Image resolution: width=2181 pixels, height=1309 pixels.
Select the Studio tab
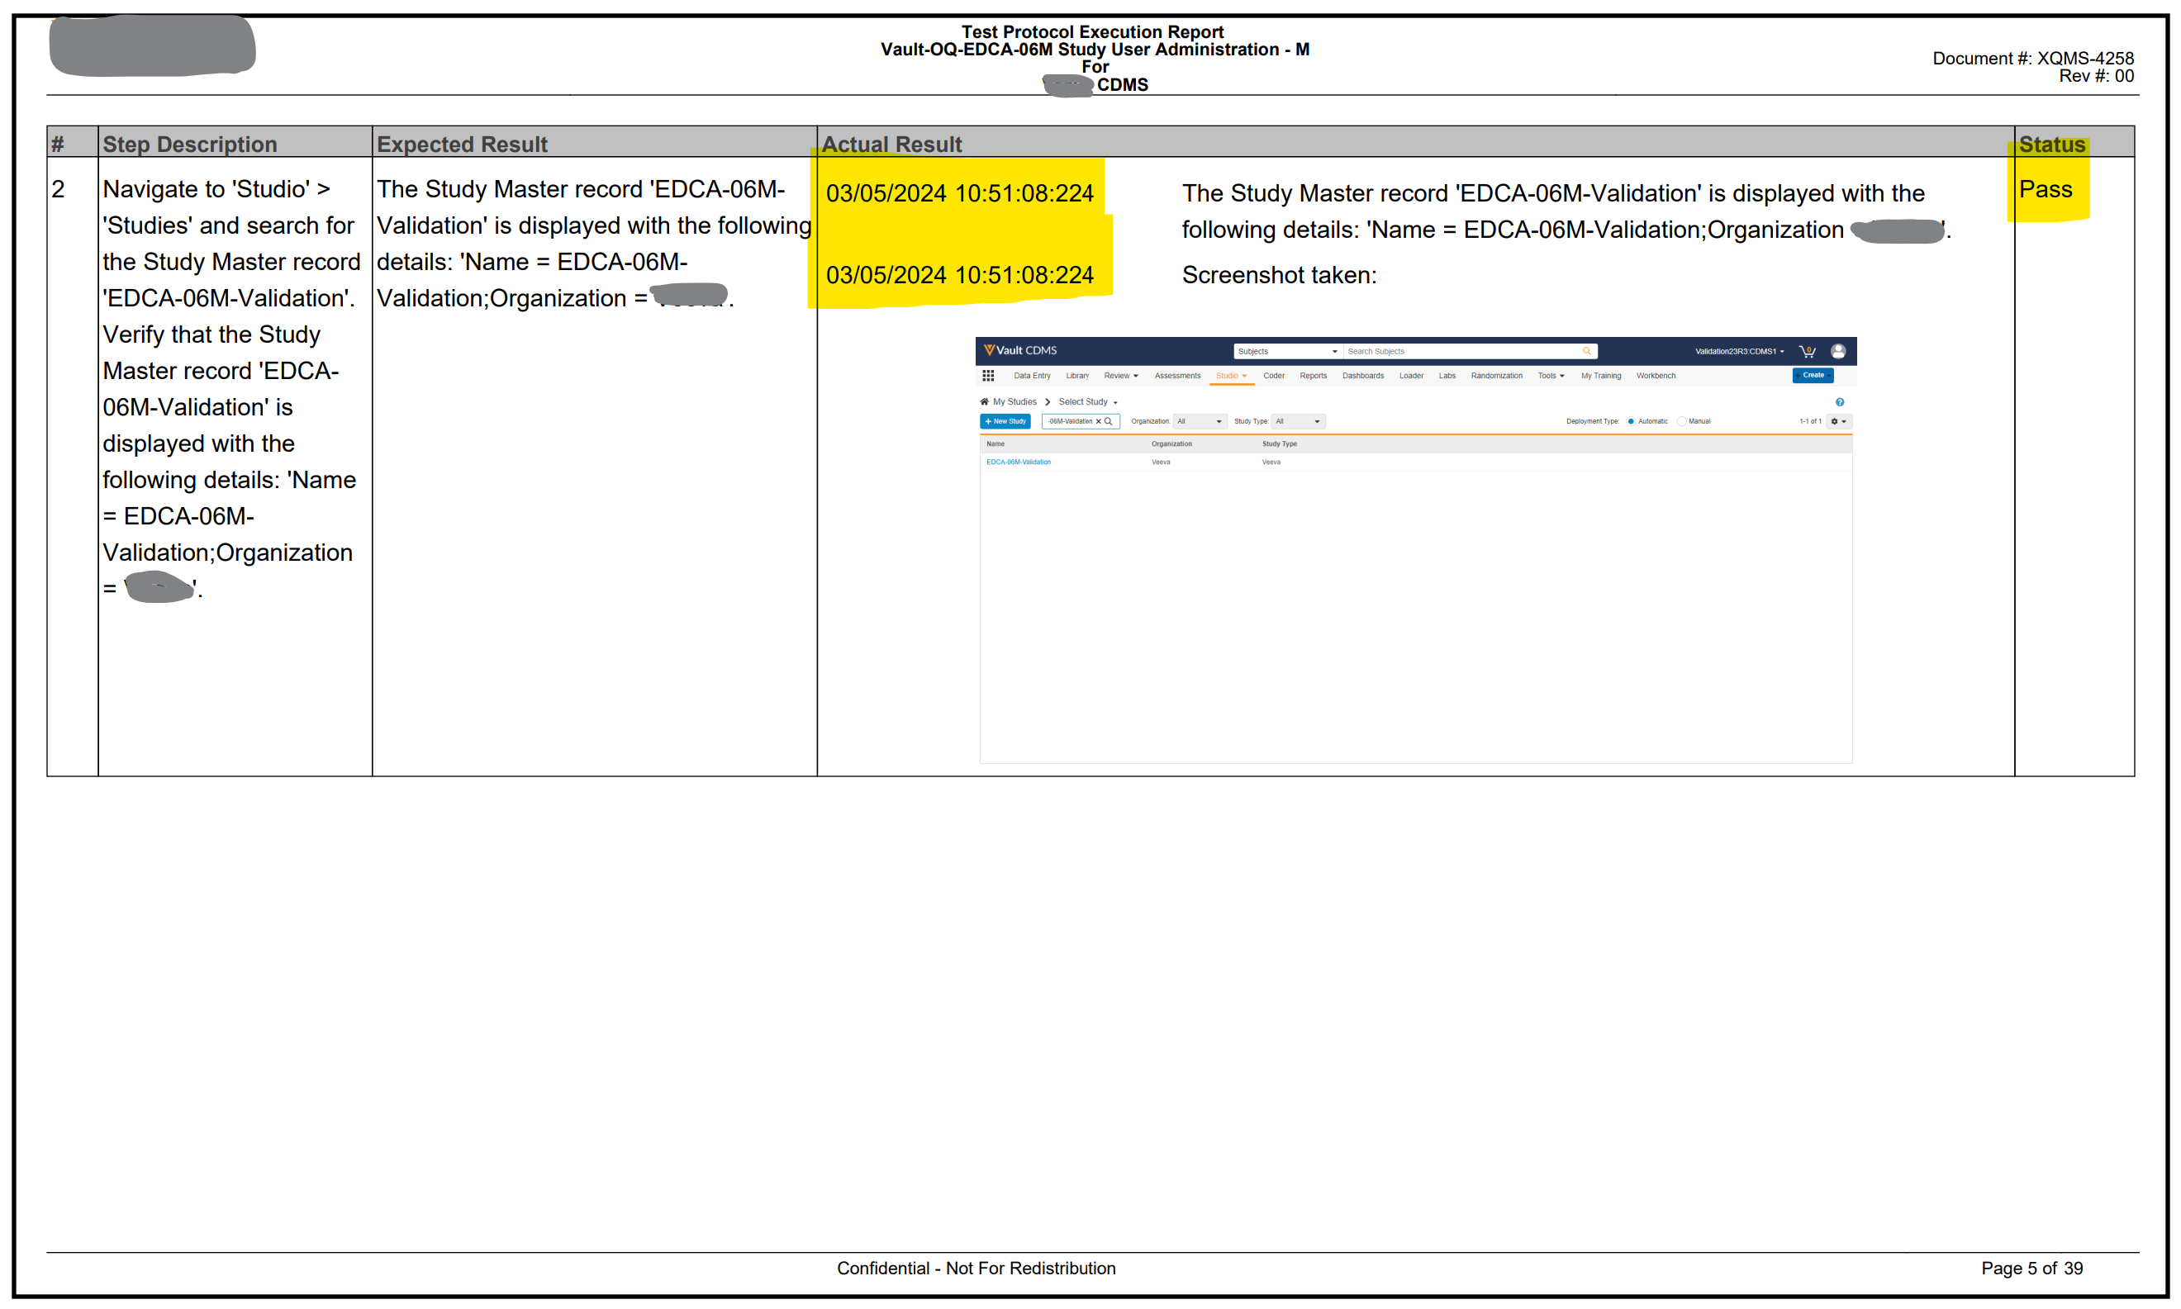pyautogui.click(x=1231, y=376)
